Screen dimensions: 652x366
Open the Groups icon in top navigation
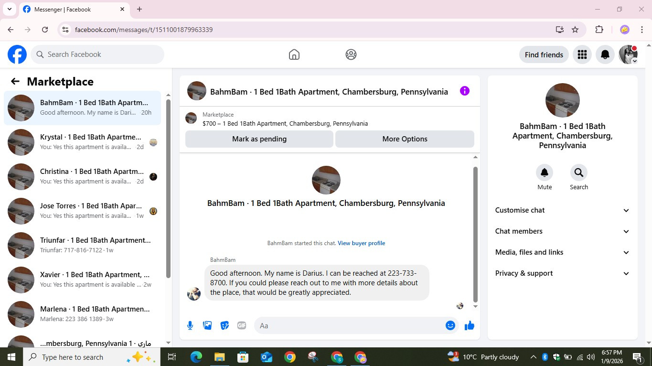[351, 54]
